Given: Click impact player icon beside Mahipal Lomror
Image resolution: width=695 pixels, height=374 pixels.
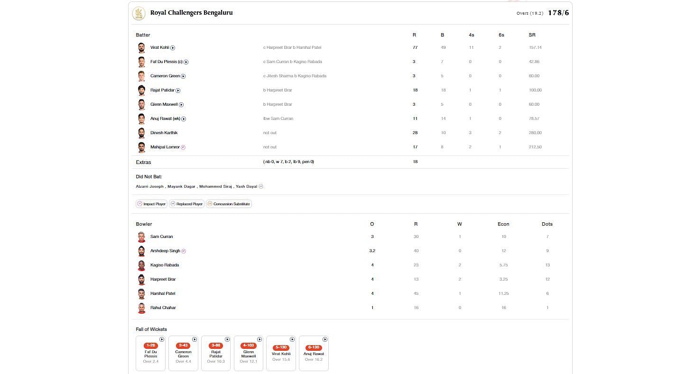Looking at the screenshot, I should click(x=183, y=147).
